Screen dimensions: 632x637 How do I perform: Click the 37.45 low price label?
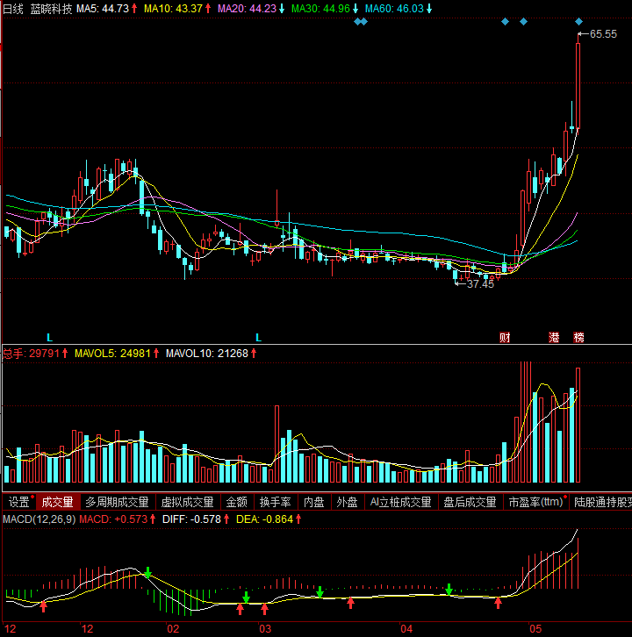(x=480, y=284)
